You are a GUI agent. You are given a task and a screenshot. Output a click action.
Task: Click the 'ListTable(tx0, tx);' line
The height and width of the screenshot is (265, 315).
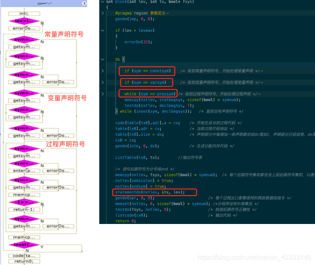(x=137, y=157)
